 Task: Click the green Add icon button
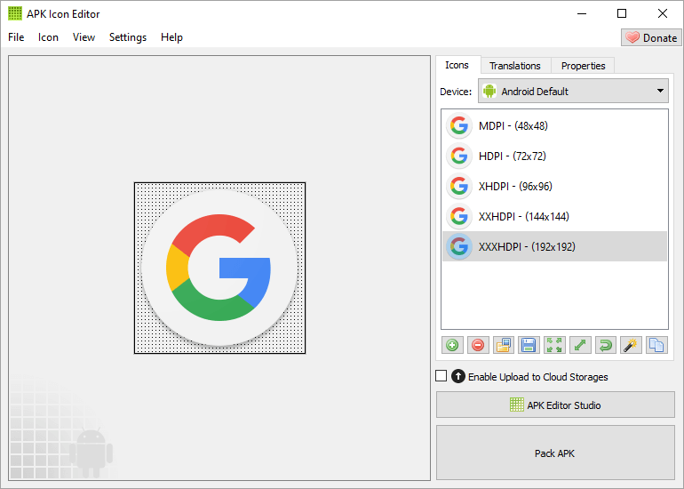coord(452,345)
